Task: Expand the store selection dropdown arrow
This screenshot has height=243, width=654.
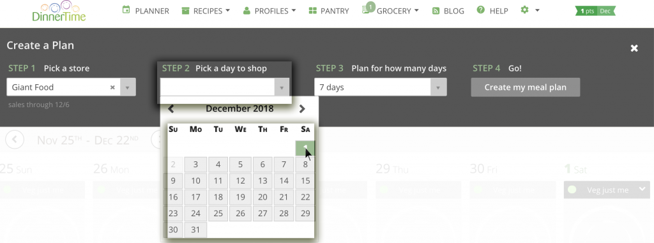Action: click(128, 87)
